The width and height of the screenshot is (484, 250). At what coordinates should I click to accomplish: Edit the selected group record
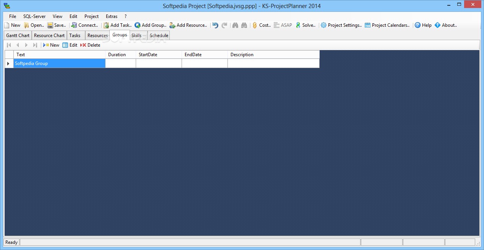[x=70, y=45]
